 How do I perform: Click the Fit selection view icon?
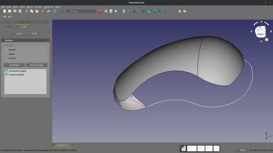129,11
